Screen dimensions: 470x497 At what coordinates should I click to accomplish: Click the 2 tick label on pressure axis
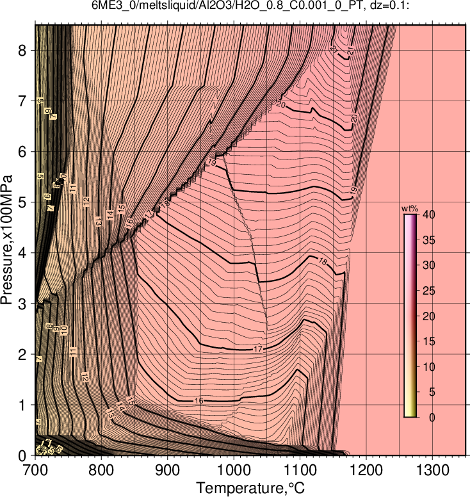[x=22, y=354]
